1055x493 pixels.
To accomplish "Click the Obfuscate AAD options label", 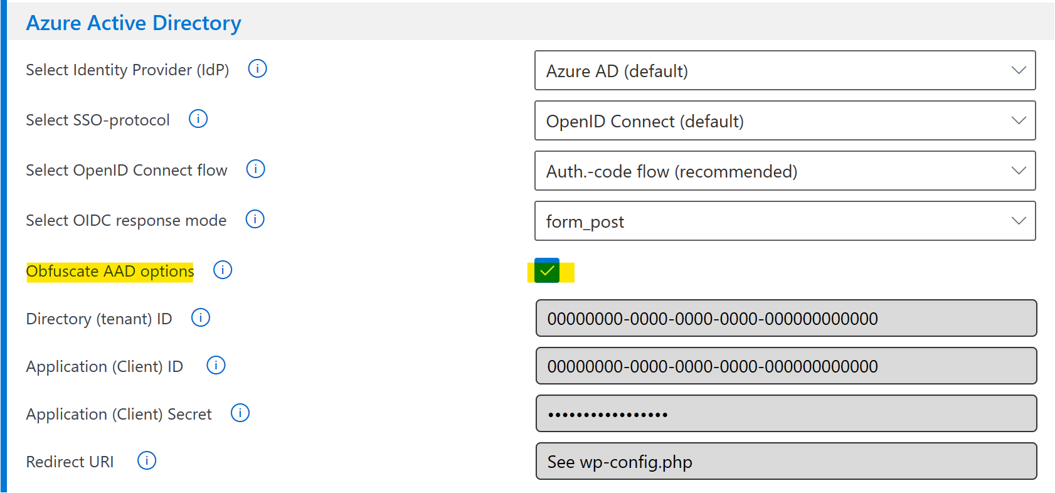I will click(110, 271).
